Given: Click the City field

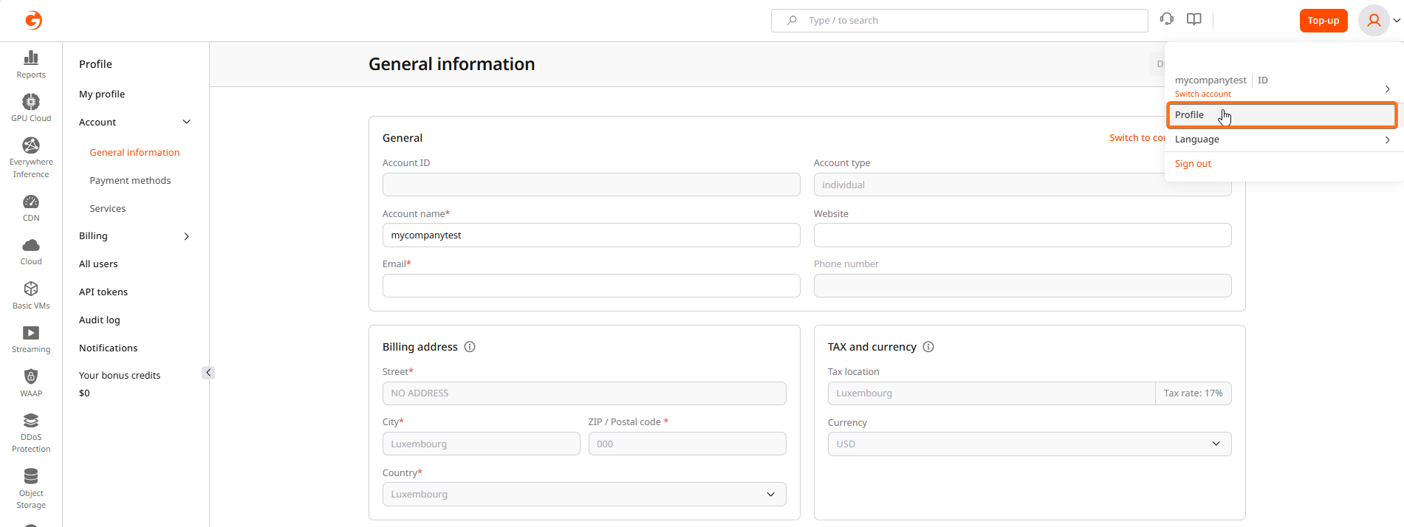Looking at the screenshot, I should coord(482,444).
